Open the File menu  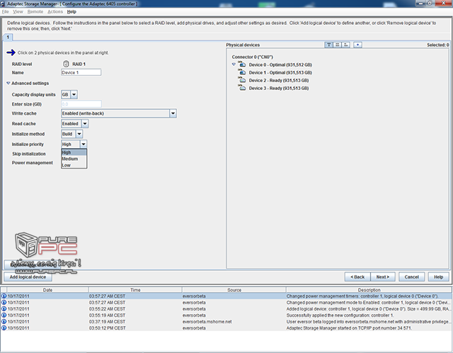5,11
